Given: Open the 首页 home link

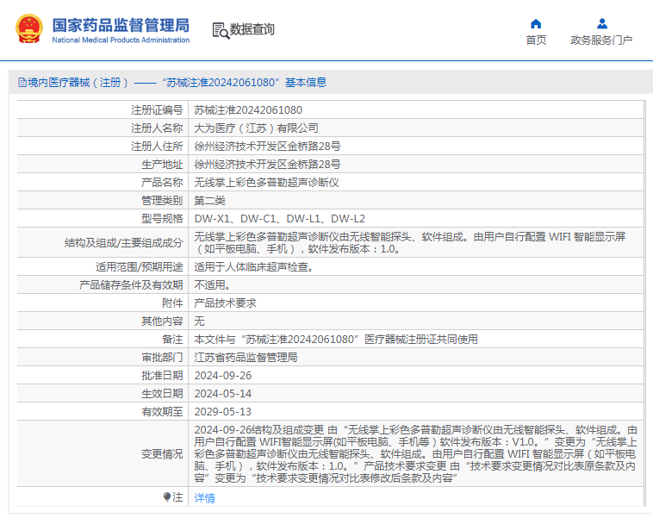Looking at the screenshot, I should tap(536, 40).
